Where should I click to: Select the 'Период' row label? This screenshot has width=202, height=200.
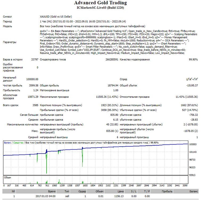(7, 21)
